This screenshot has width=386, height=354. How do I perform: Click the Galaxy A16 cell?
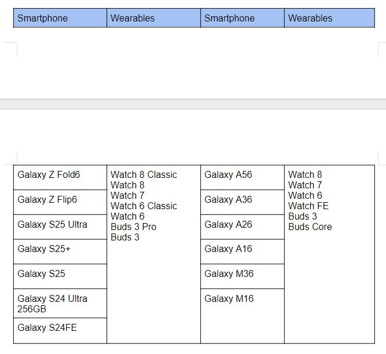pos(242,251)
